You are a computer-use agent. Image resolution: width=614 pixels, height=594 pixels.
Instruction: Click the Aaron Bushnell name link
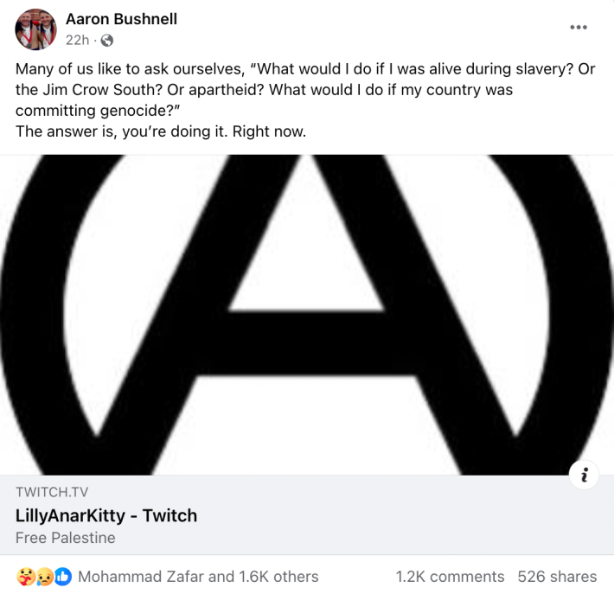click(x=121, y=18)
